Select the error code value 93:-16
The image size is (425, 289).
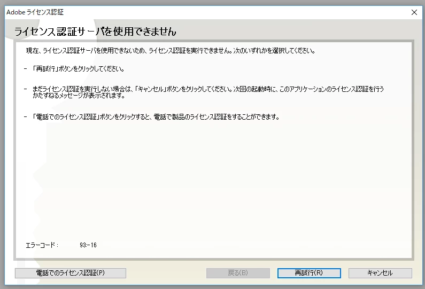coord(88,245)
